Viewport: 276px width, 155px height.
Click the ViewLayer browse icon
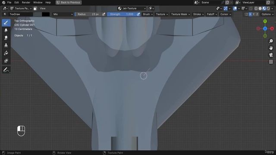[x=238, y=3]
